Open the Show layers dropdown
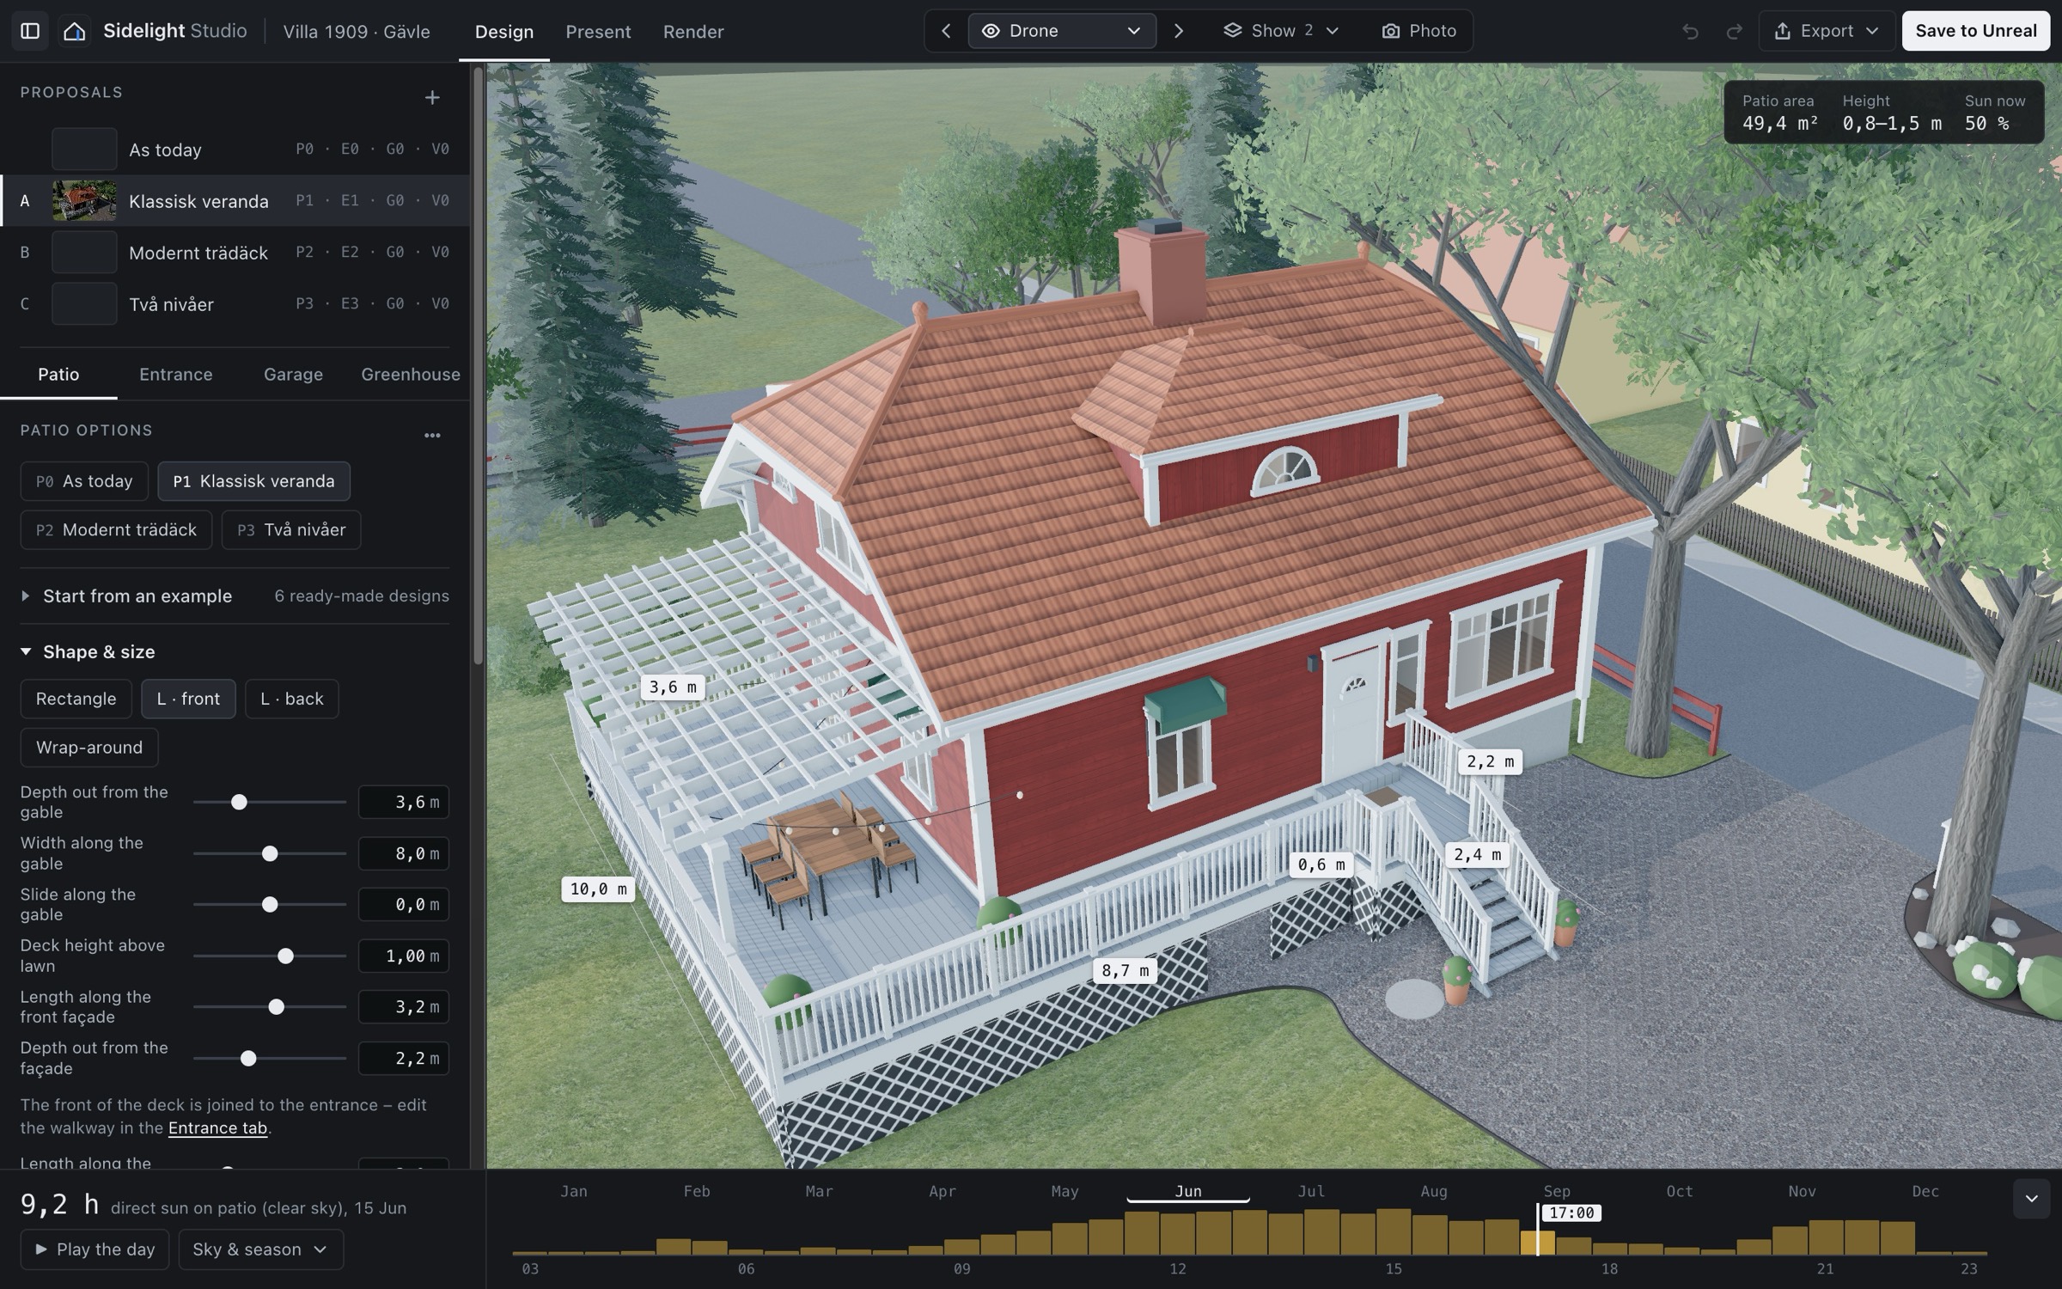2062x1289 pixels. point(1282,31)
